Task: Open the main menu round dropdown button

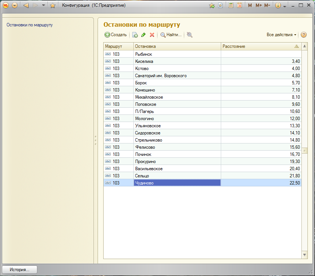Action: [x=15, y=6]
